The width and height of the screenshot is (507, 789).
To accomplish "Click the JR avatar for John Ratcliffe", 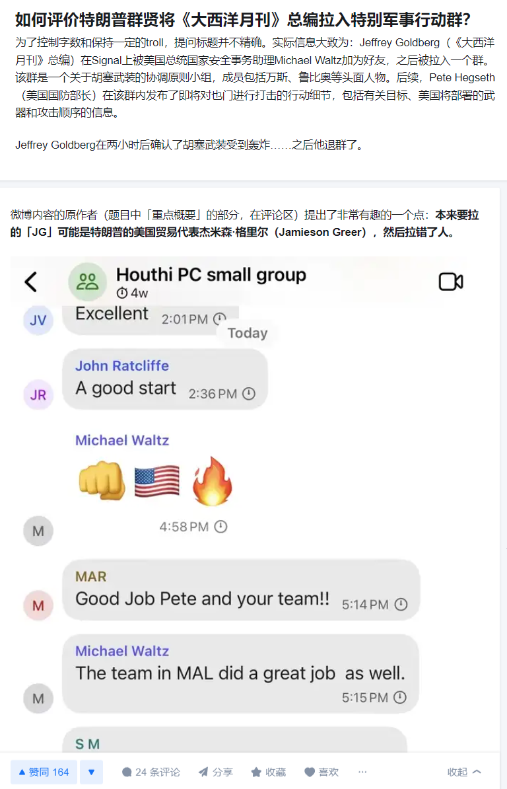I will (x=38, y=395).
